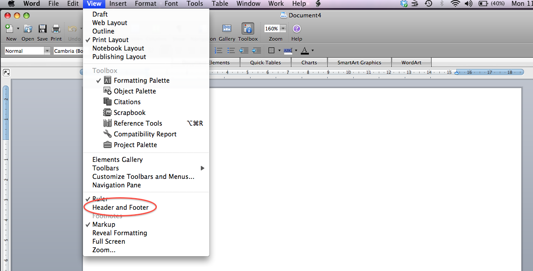The height and width of the screenshot is (271, 533).
Task: Open Time Machine menu bar icon
Action: (x=429, y=4)
